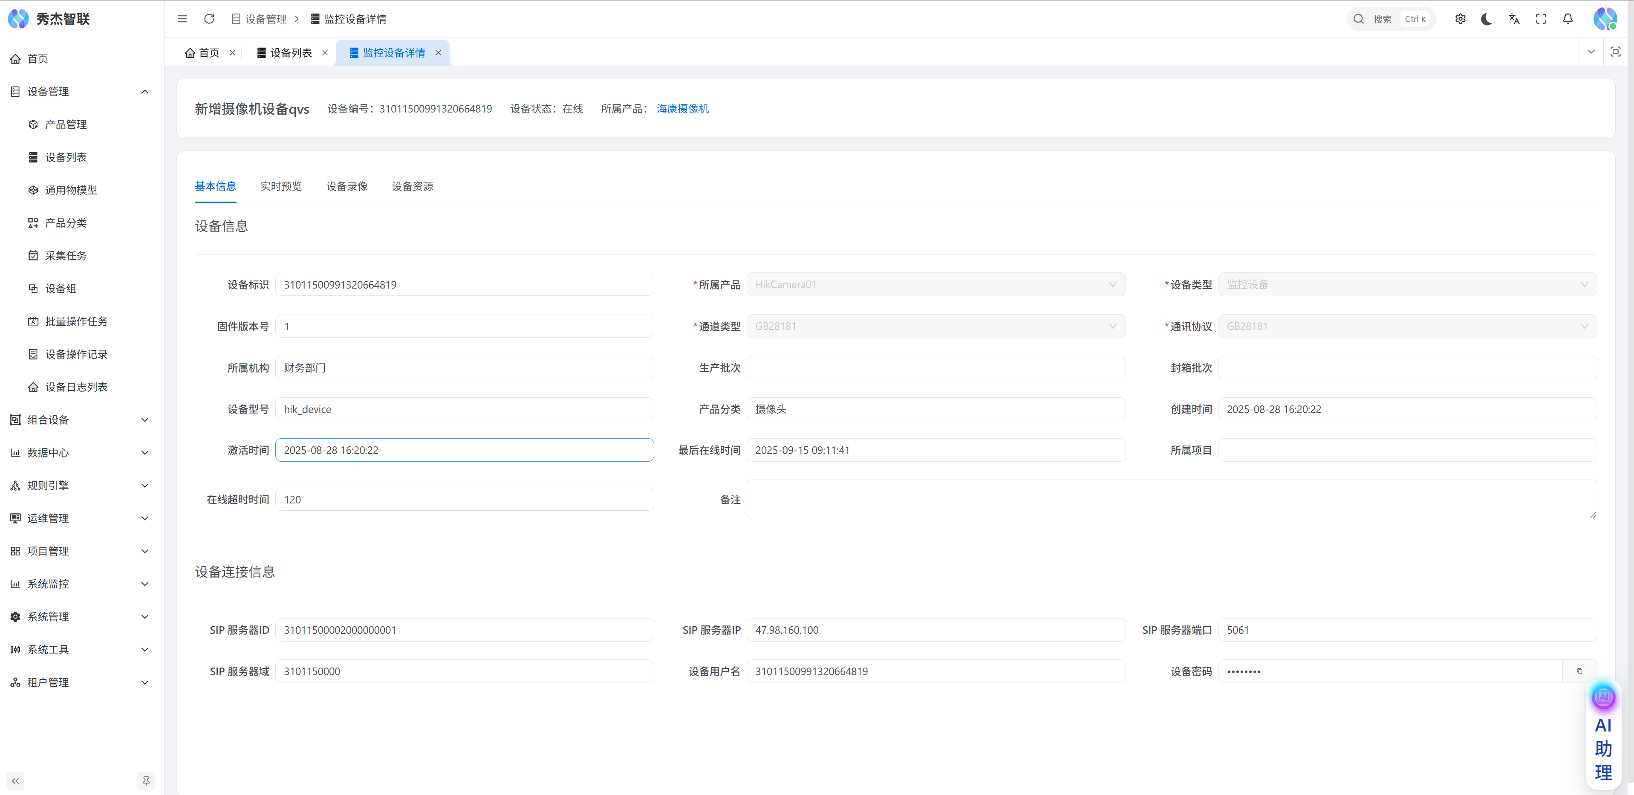
Task: Open 产品管理 in the sidebar
Action: [x=66, y=124]
